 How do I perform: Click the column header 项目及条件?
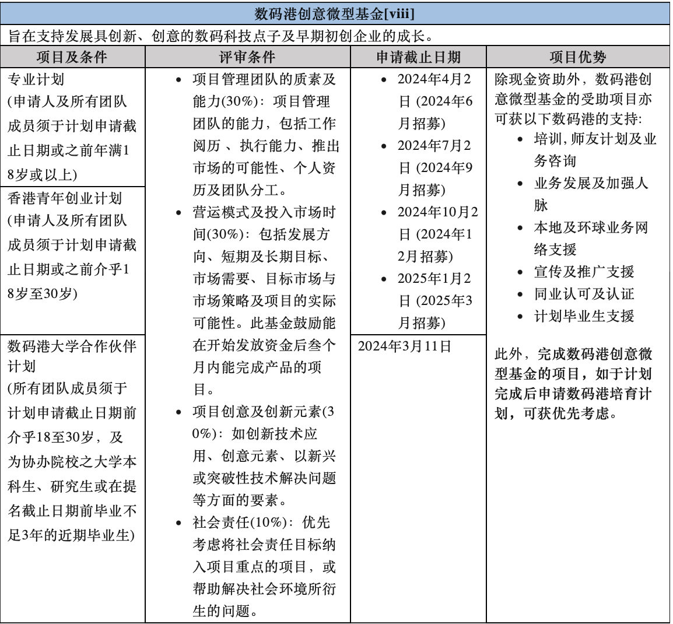click(x=72, y=57)
